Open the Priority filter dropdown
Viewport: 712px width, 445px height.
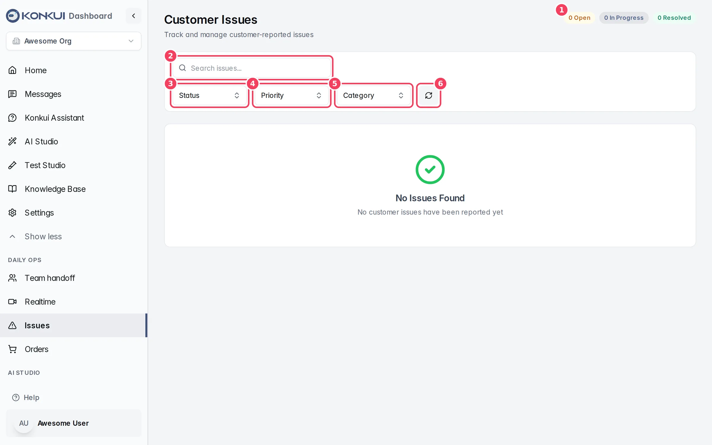[292, 96]
